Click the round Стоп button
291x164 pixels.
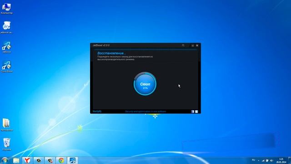(x=145, y=84)
